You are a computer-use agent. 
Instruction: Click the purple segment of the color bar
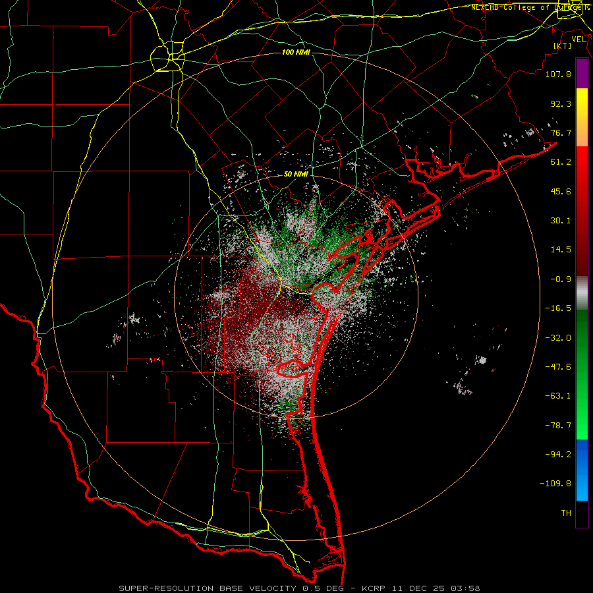[x=582, y=74]
